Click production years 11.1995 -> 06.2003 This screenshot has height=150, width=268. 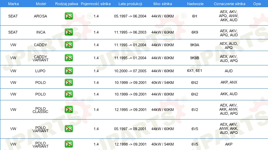[130, 32]
